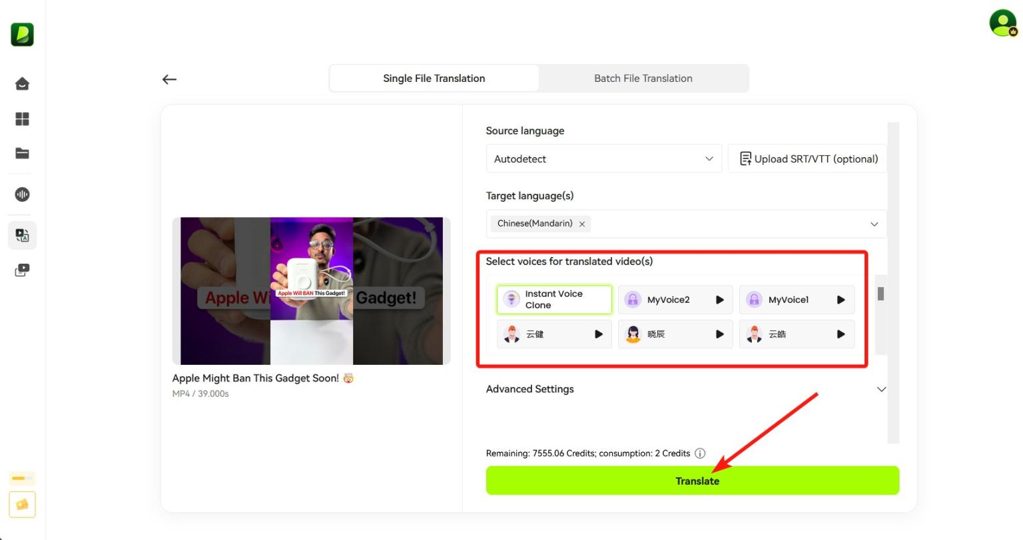The image size is (1023, 540).
Task: Select the Instant Voice Clone option
Action: point(553,300)
